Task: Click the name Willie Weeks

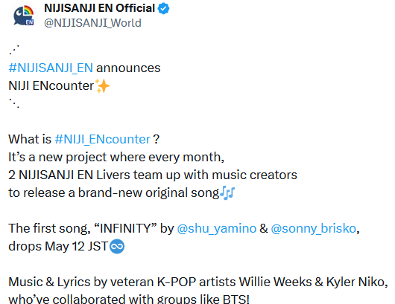Action: (x=275, y=282)
